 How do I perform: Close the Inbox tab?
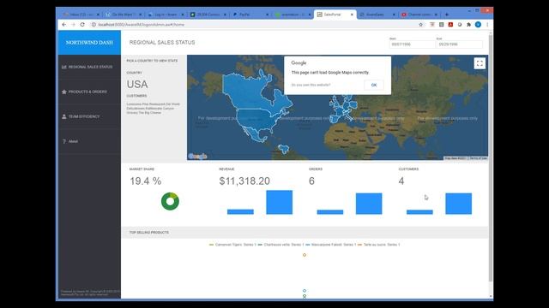point(98,15)
